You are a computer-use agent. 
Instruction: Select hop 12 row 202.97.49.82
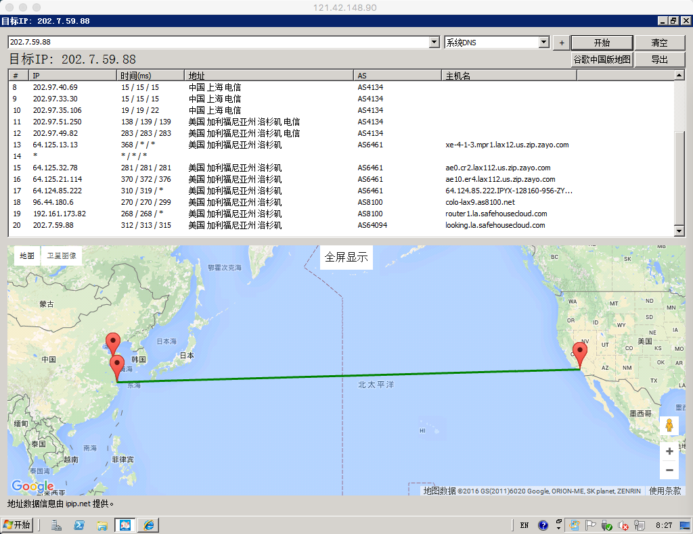coord(342,133)
